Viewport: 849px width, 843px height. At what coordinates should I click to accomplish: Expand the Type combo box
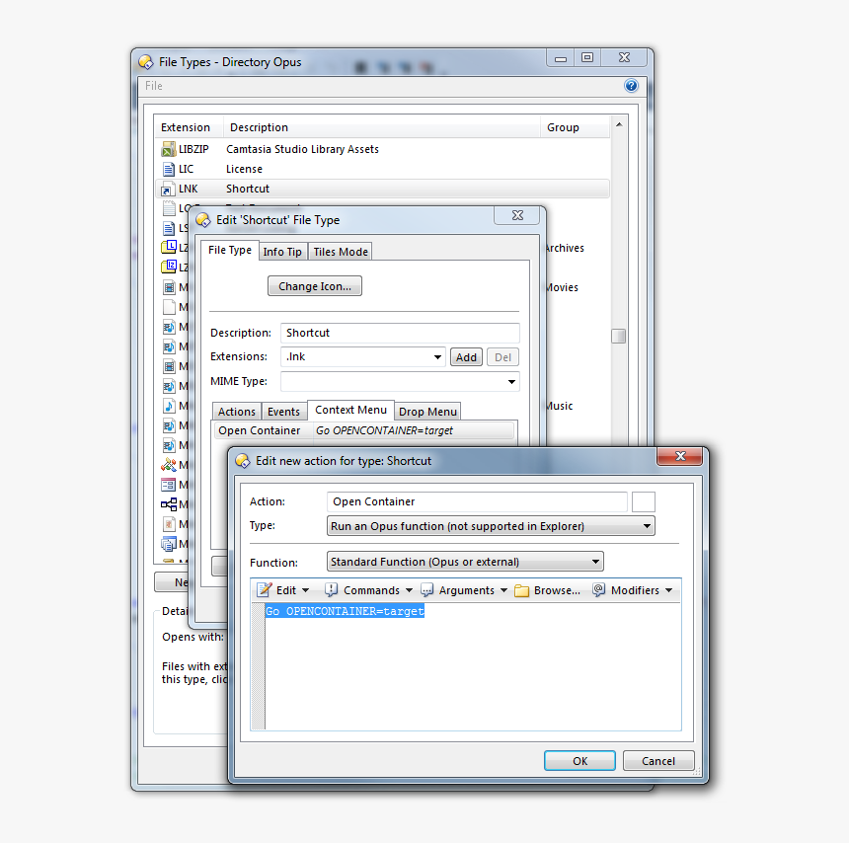click(x=647, y=526)
